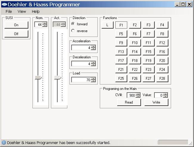Toggle function F4

[x=162, y=25]
